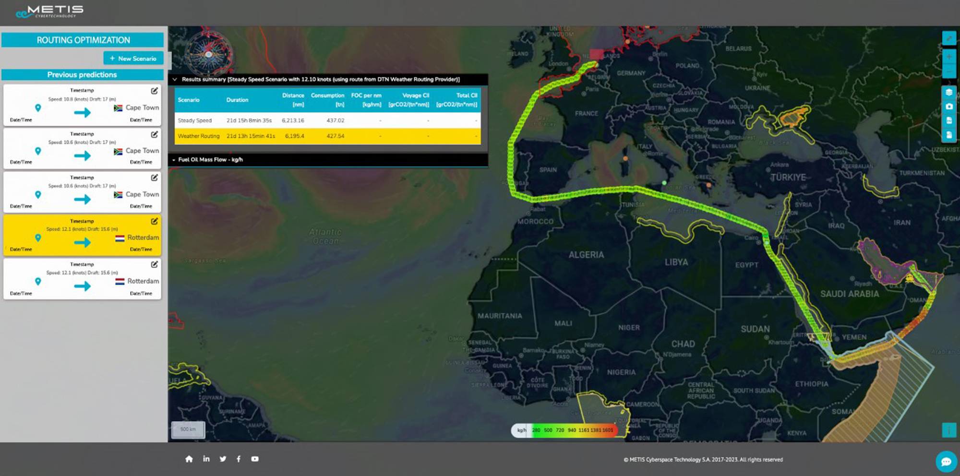
Task: Open the Facebook footer link
Action: [x=239, y=459]
